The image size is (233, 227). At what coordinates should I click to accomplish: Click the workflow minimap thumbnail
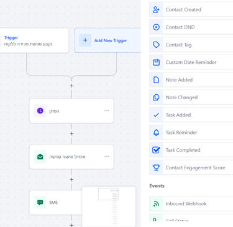(109, 207)
